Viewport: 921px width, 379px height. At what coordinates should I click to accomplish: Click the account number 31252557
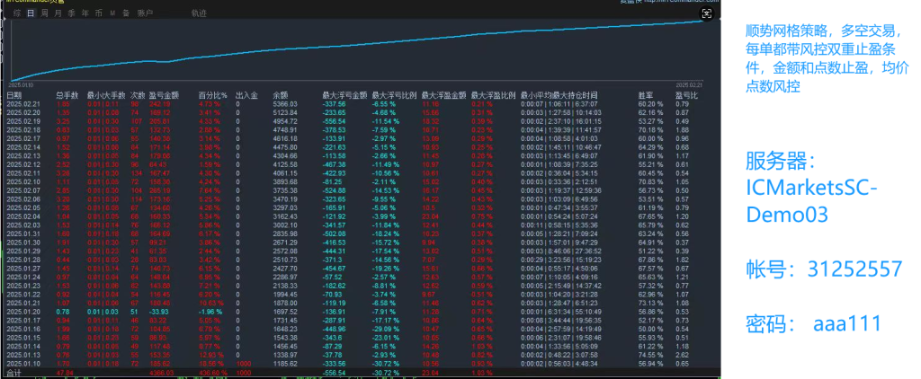[x=854, y=269]
